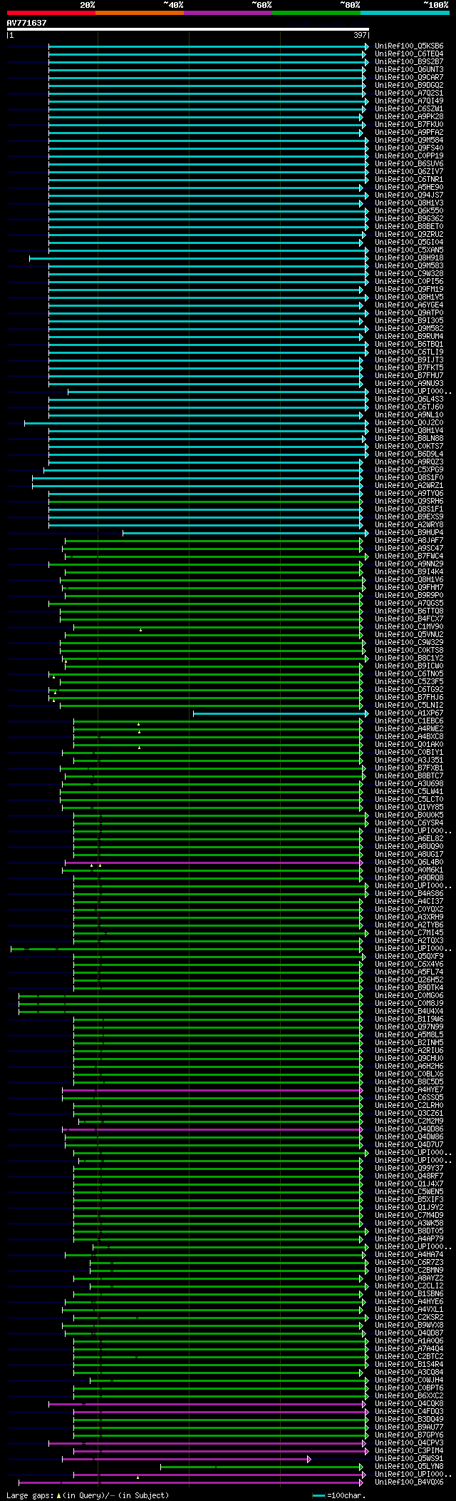Click hit UniRef100_Q9CAR7
The image size is (456, 1501).
(x=409, y=78)
